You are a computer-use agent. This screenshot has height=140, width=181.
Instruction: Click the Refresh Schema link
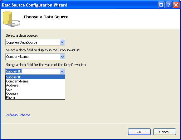[18, 115]
